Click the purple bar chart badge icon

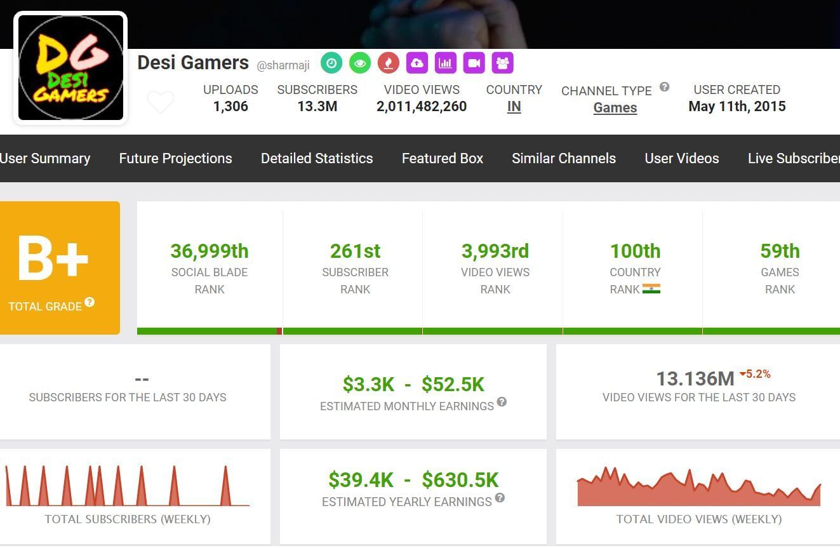[x=446, y=63]
